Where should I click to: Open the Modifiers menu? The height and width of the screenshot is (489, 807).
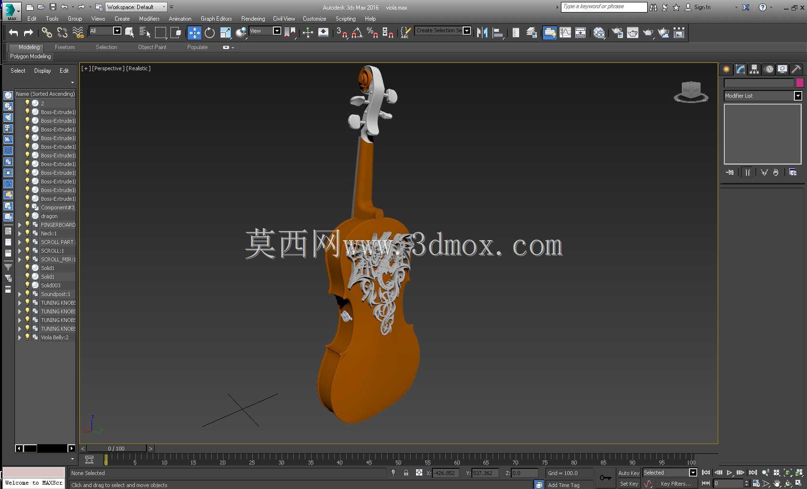[x=149, y=19]
